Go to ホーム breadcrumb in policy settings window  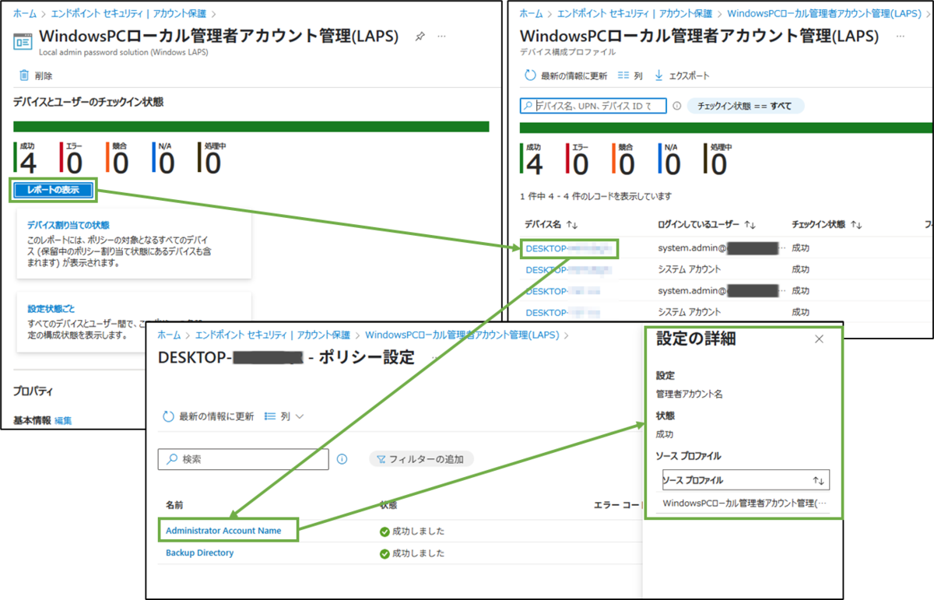(169, 335)
